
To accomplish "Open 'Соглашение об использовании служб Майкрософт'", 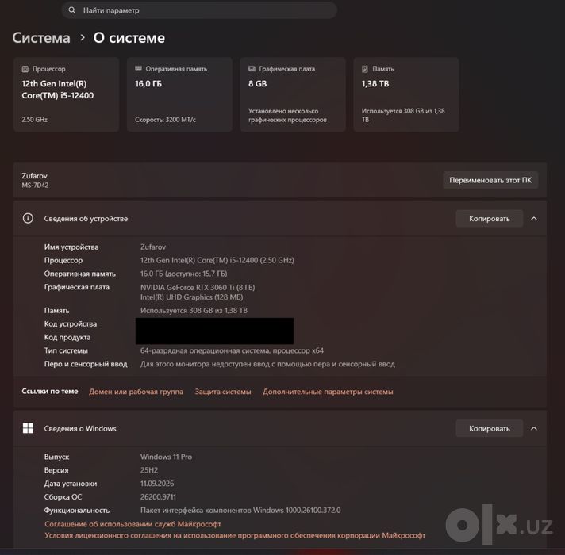I will pyautogui.click(x=133, y=524).
